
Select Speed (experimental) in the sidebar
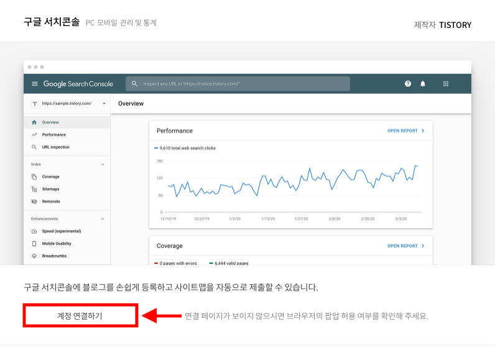67,232
